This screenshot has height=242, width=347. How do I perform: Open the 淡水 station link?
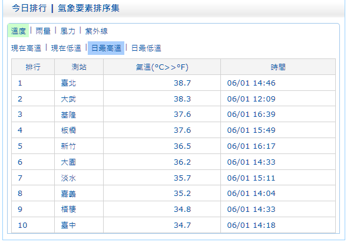tap(68, 178)
